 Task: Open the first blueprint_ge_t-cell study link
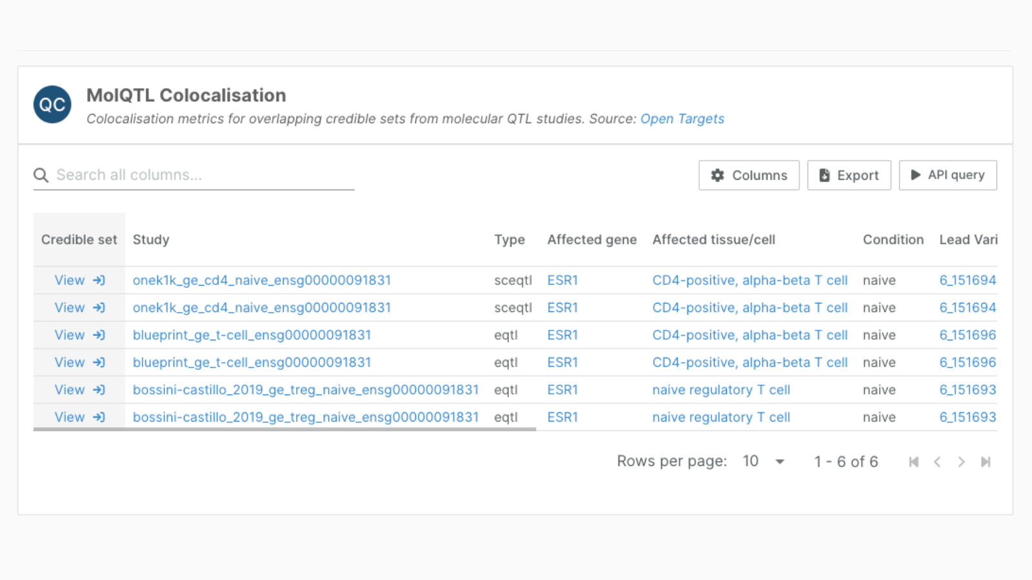pyautogui.click(x=252, y=335)
